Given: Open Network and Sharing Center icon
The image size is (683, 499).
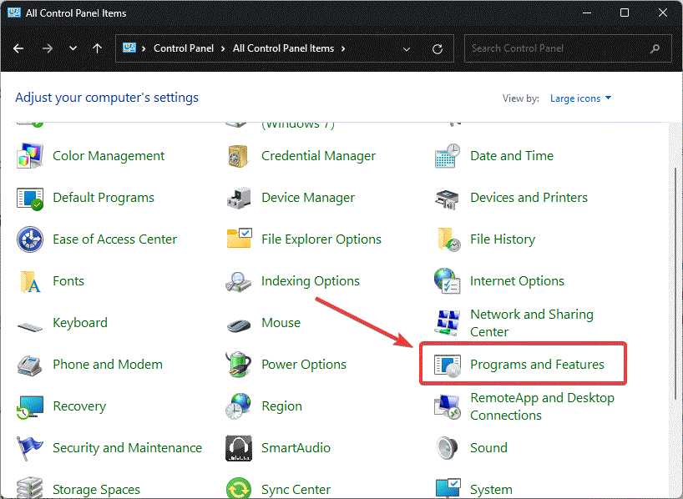Looking at the screenshot, I should pyautogui.click(x=447, y=323).
